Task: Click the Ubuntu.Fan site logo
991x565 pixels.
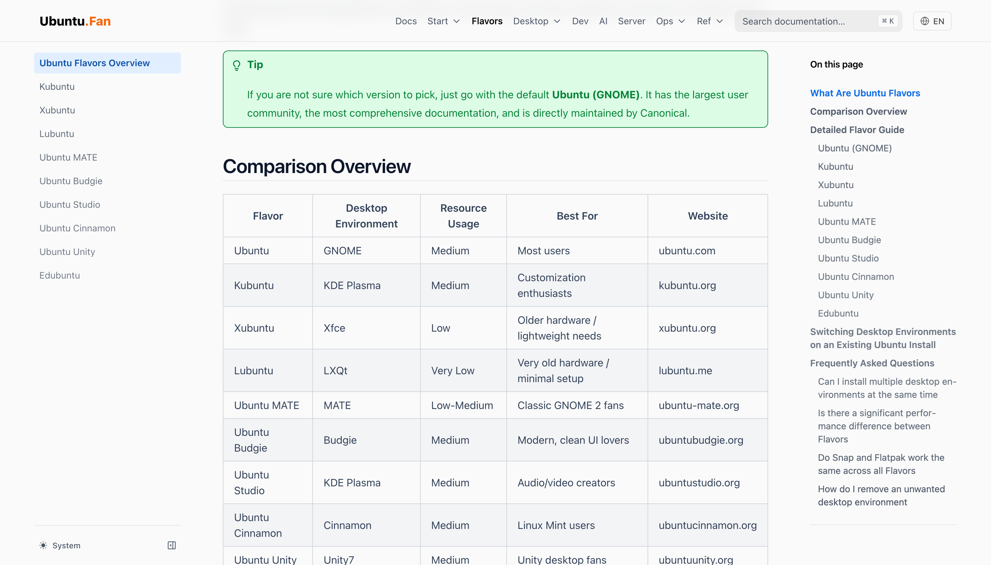Action: [x=75, y=21]
